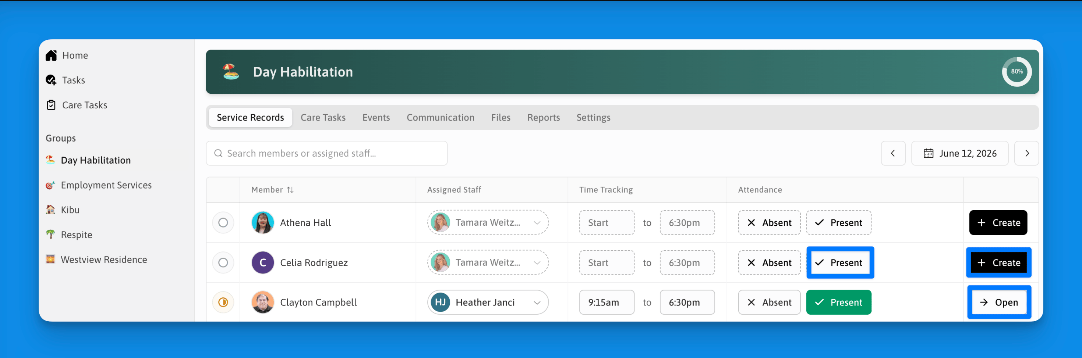Expand assigned staff dropdown for Celia Rodriguez
Viewport: 1082px width, 358px height.
[488, 262]
